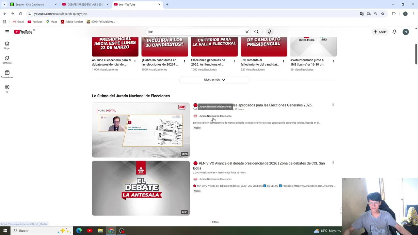The image size is (418, 235).
Task: Translate this page icon in address bar
Action: pos(362,14)
